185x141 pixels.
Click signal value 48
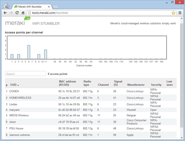click(x=115, y=128)
